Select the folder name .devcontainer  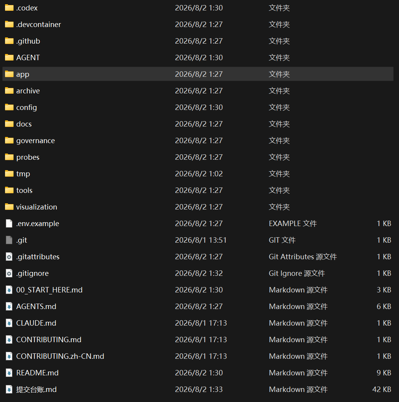(39, 24)
